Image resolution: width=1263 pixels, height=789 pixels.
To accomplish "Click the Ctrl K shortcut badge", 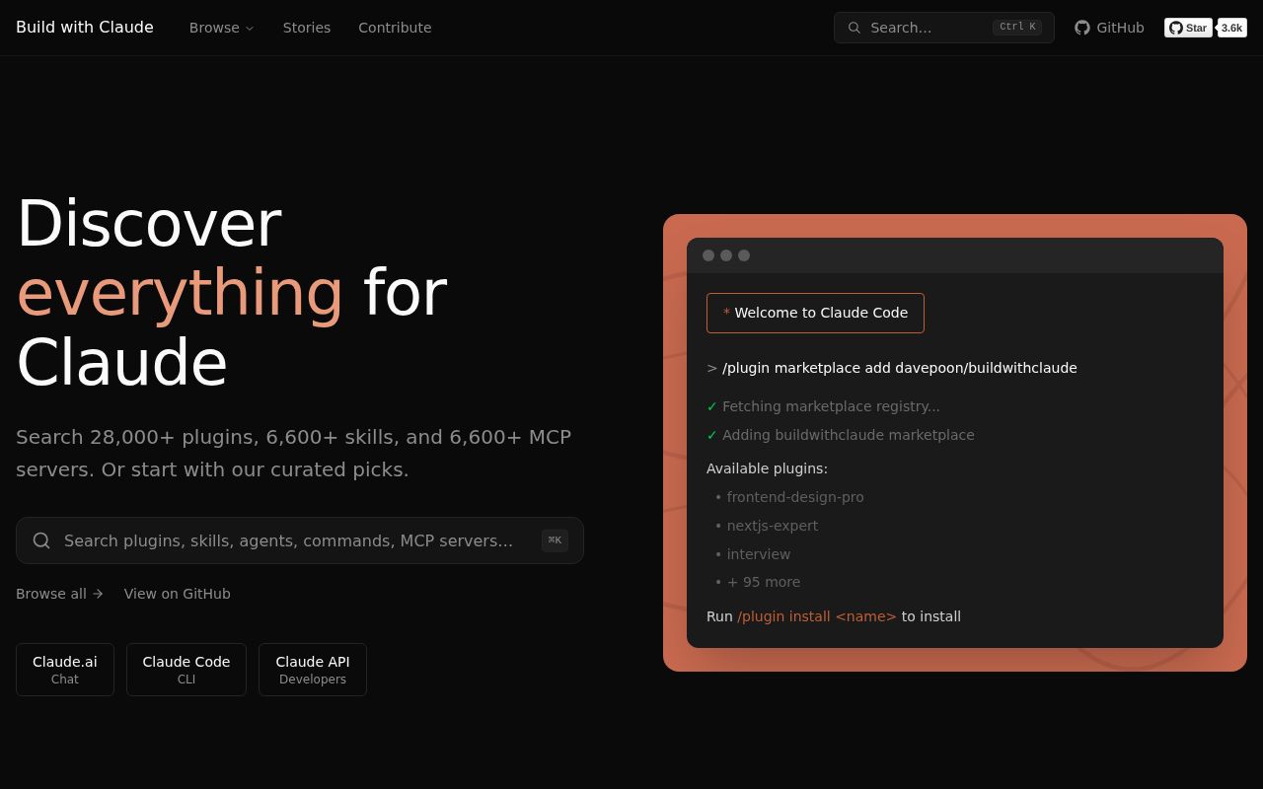I will [x=1017, y=28].
